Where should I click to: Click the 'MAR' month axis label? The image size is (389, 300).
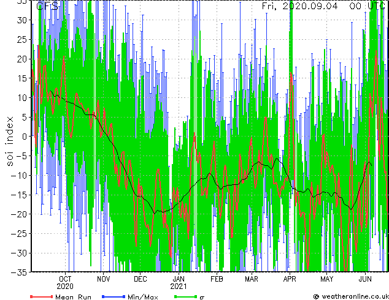pyautogui.click(x=252, y=279)
